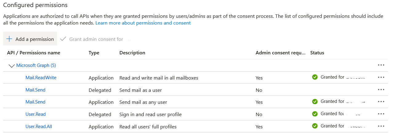This screenshot has width=395, height=133.
Task: Click the plus icon for Add a permission
Action: tap(9, 39)
